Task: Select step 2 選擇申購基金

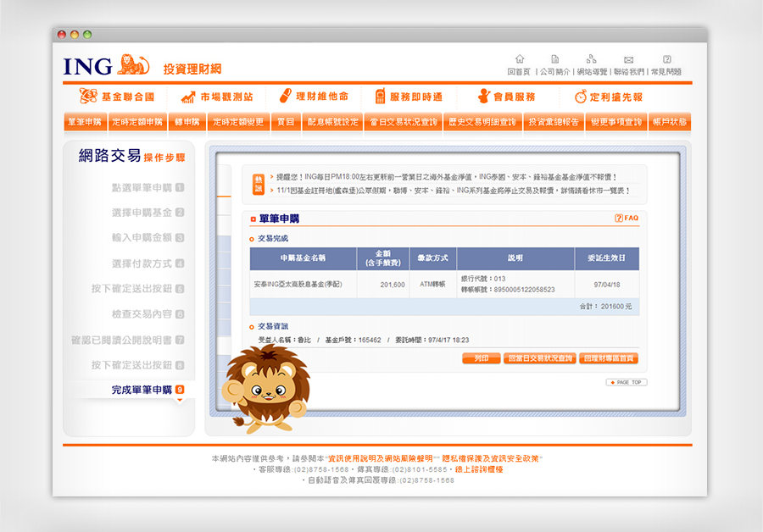Action: pos(148,213)
